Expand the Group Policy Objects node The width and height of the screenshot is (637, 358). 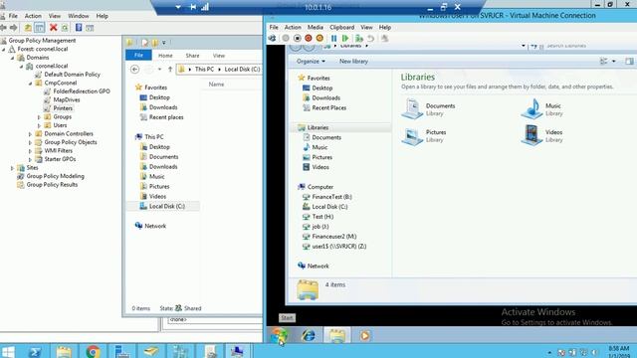pos(30,142)
